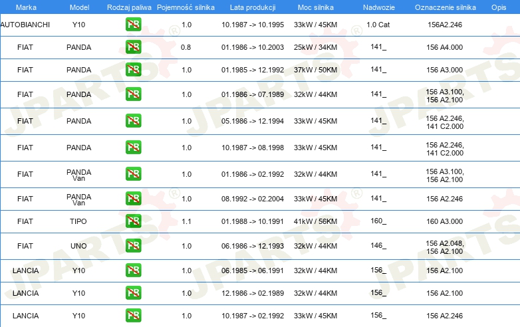Click fuel icon in PANDA Van 08.1992 row

pos(133,199)
